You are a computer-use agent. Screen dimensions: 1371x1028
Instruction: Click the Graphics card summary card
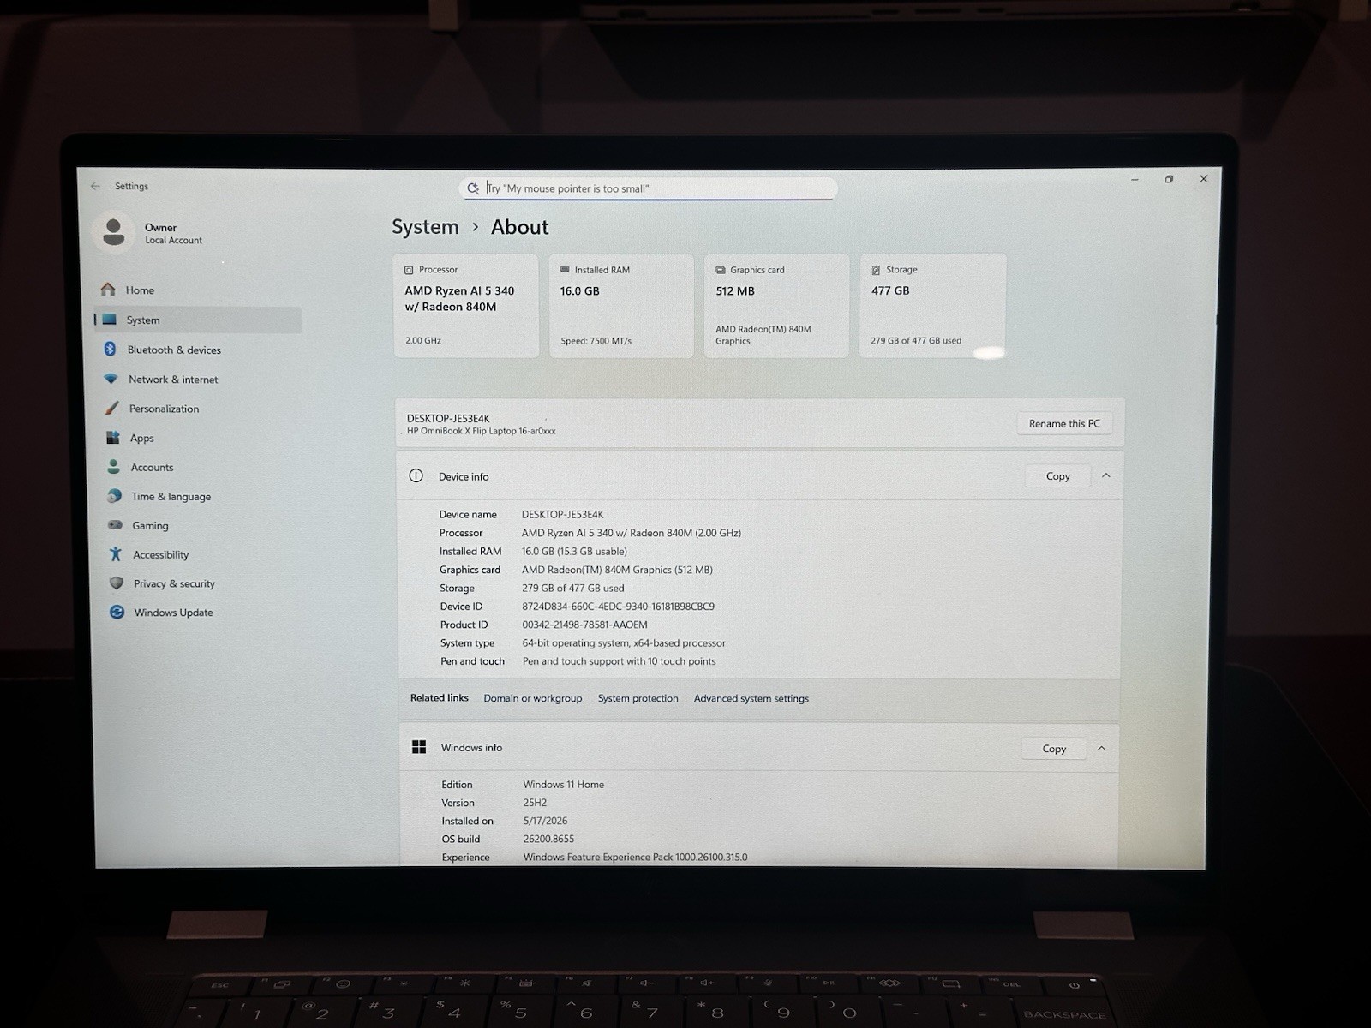coord(776,305)
